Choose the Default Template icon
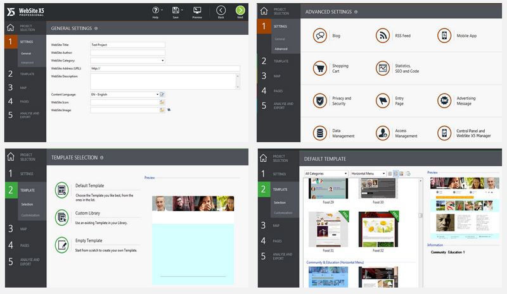This screenshot has width=507, height=294. 61,190
